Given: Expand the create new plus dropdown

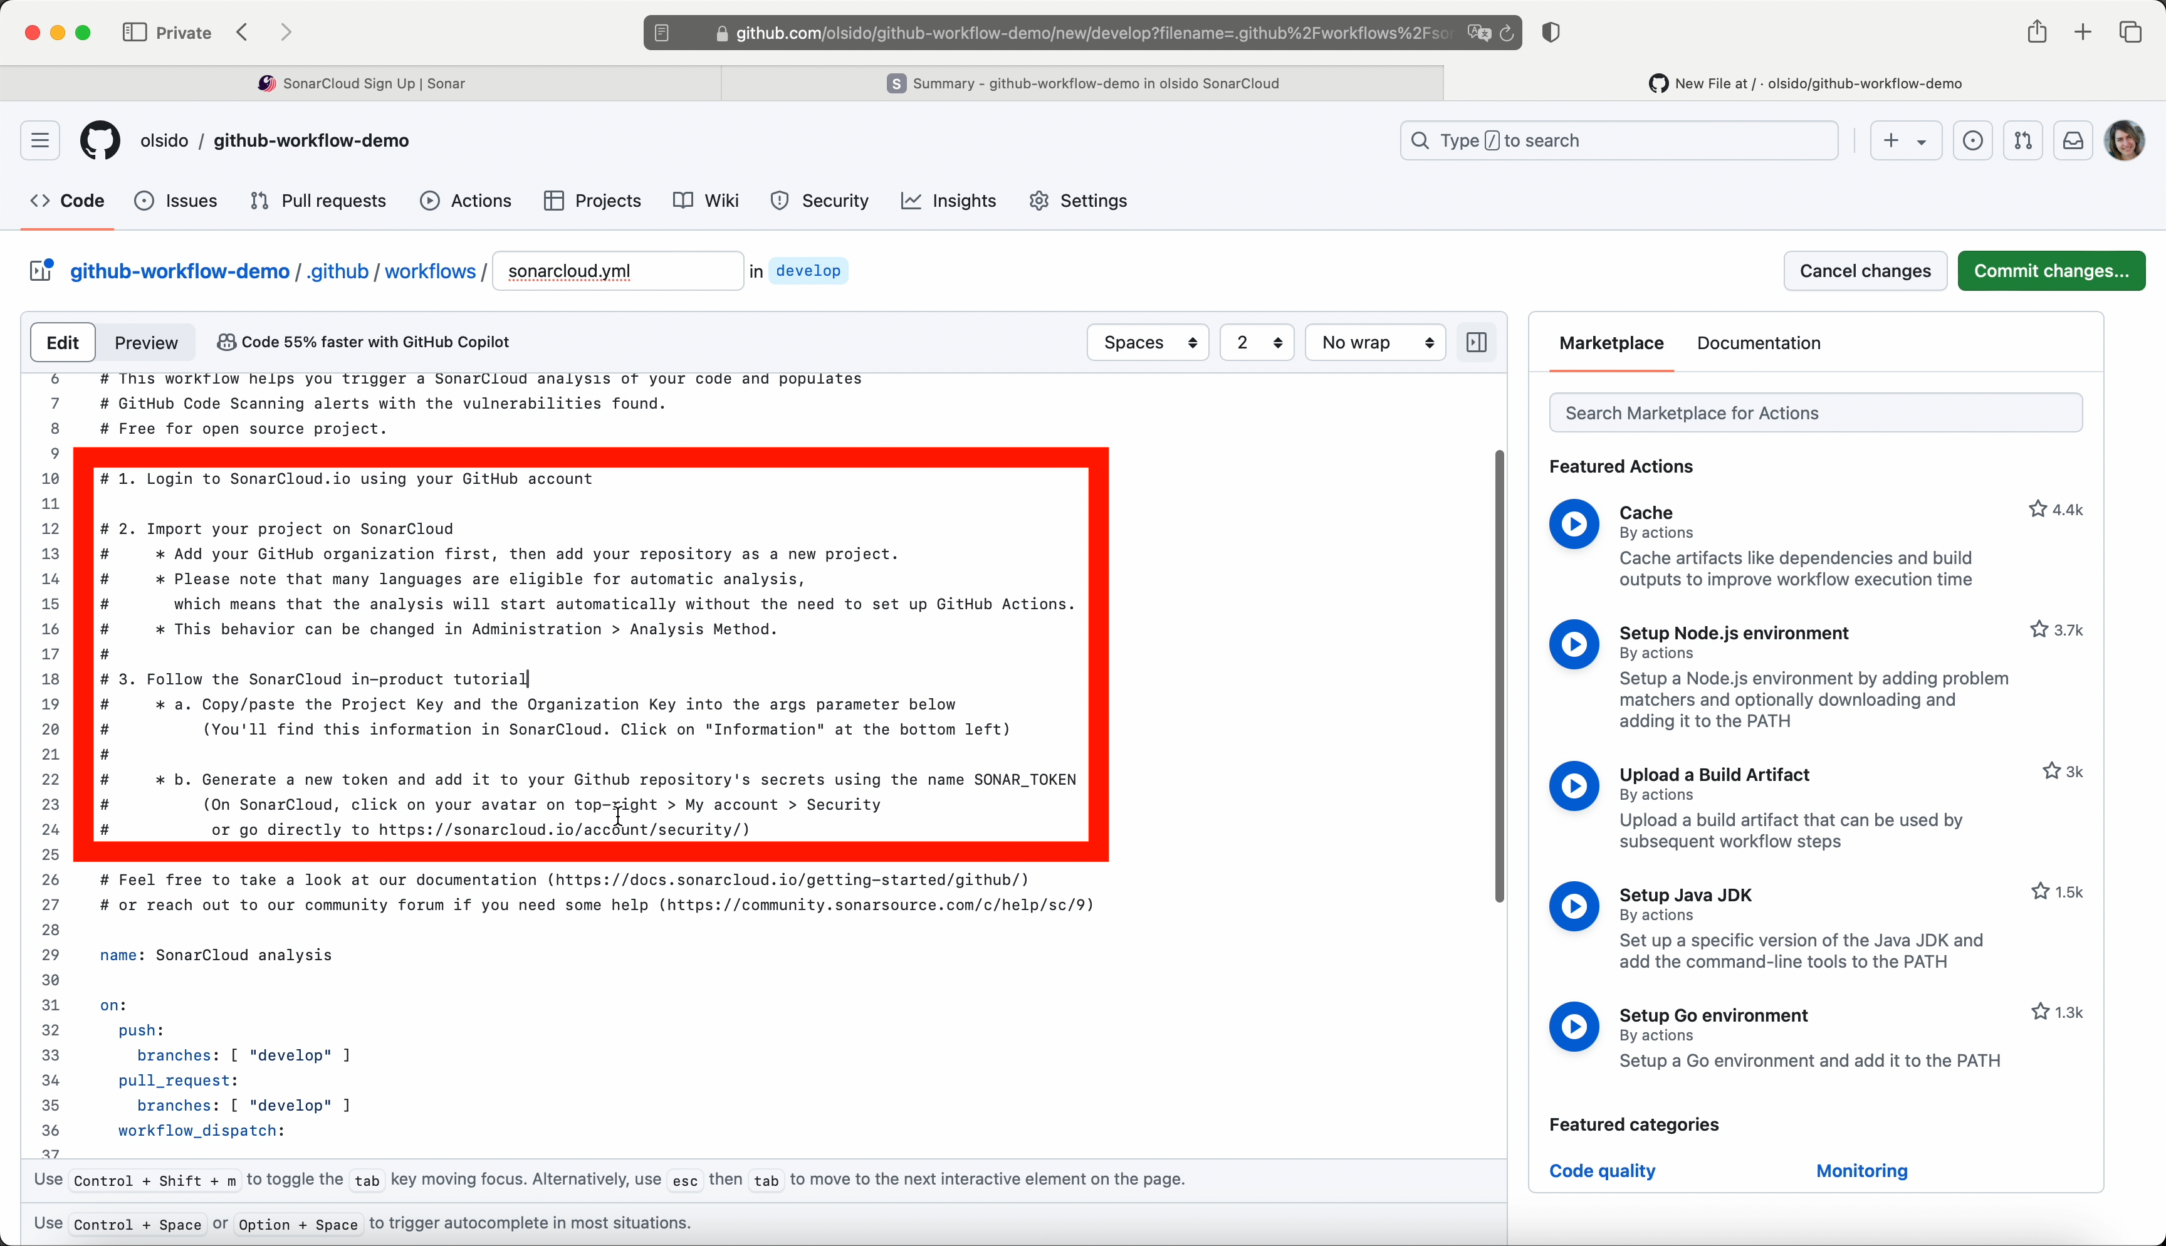Looking at the screenshot, I should coord(1905,140).
